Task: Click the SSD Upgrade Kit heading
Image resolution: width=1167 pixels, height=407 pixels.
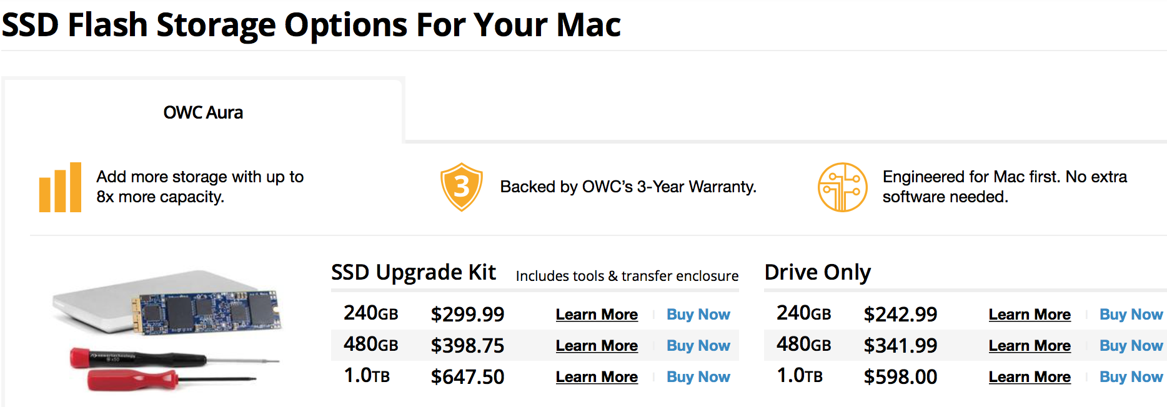Action: [x=413, y=273]
